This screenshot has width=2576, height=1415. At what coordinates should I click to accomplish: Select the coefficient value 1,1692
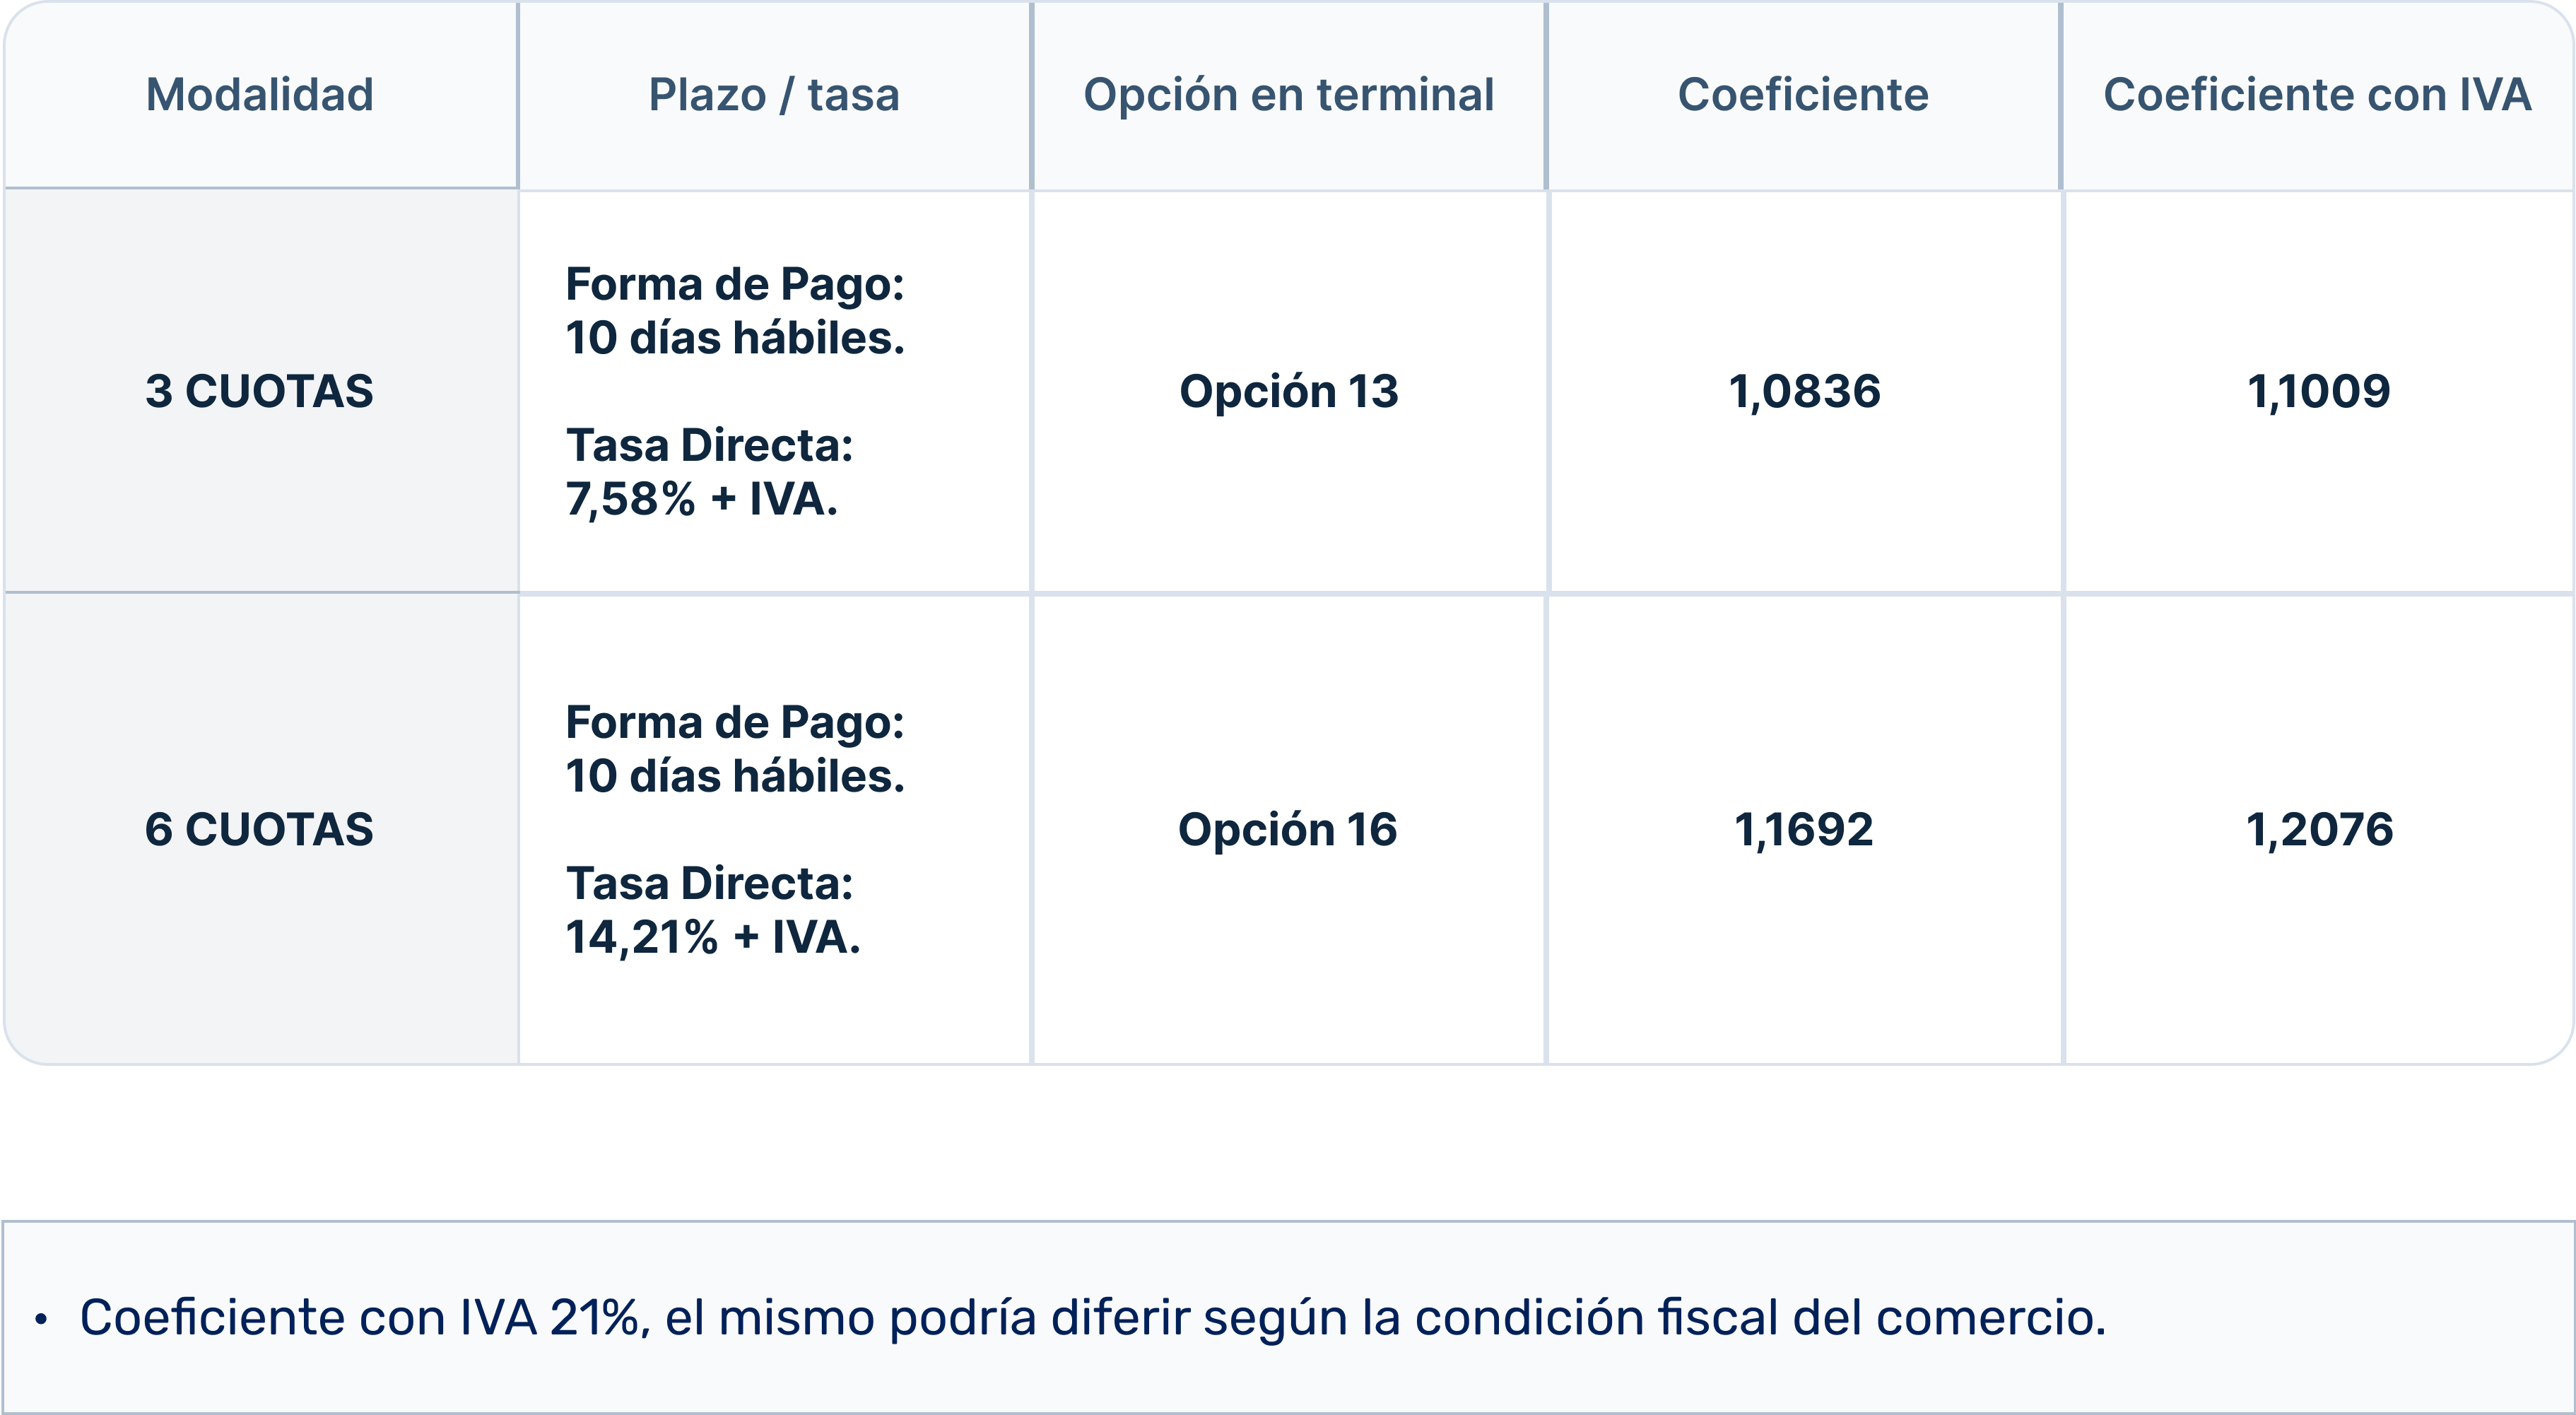click(x=1803, y=829)
